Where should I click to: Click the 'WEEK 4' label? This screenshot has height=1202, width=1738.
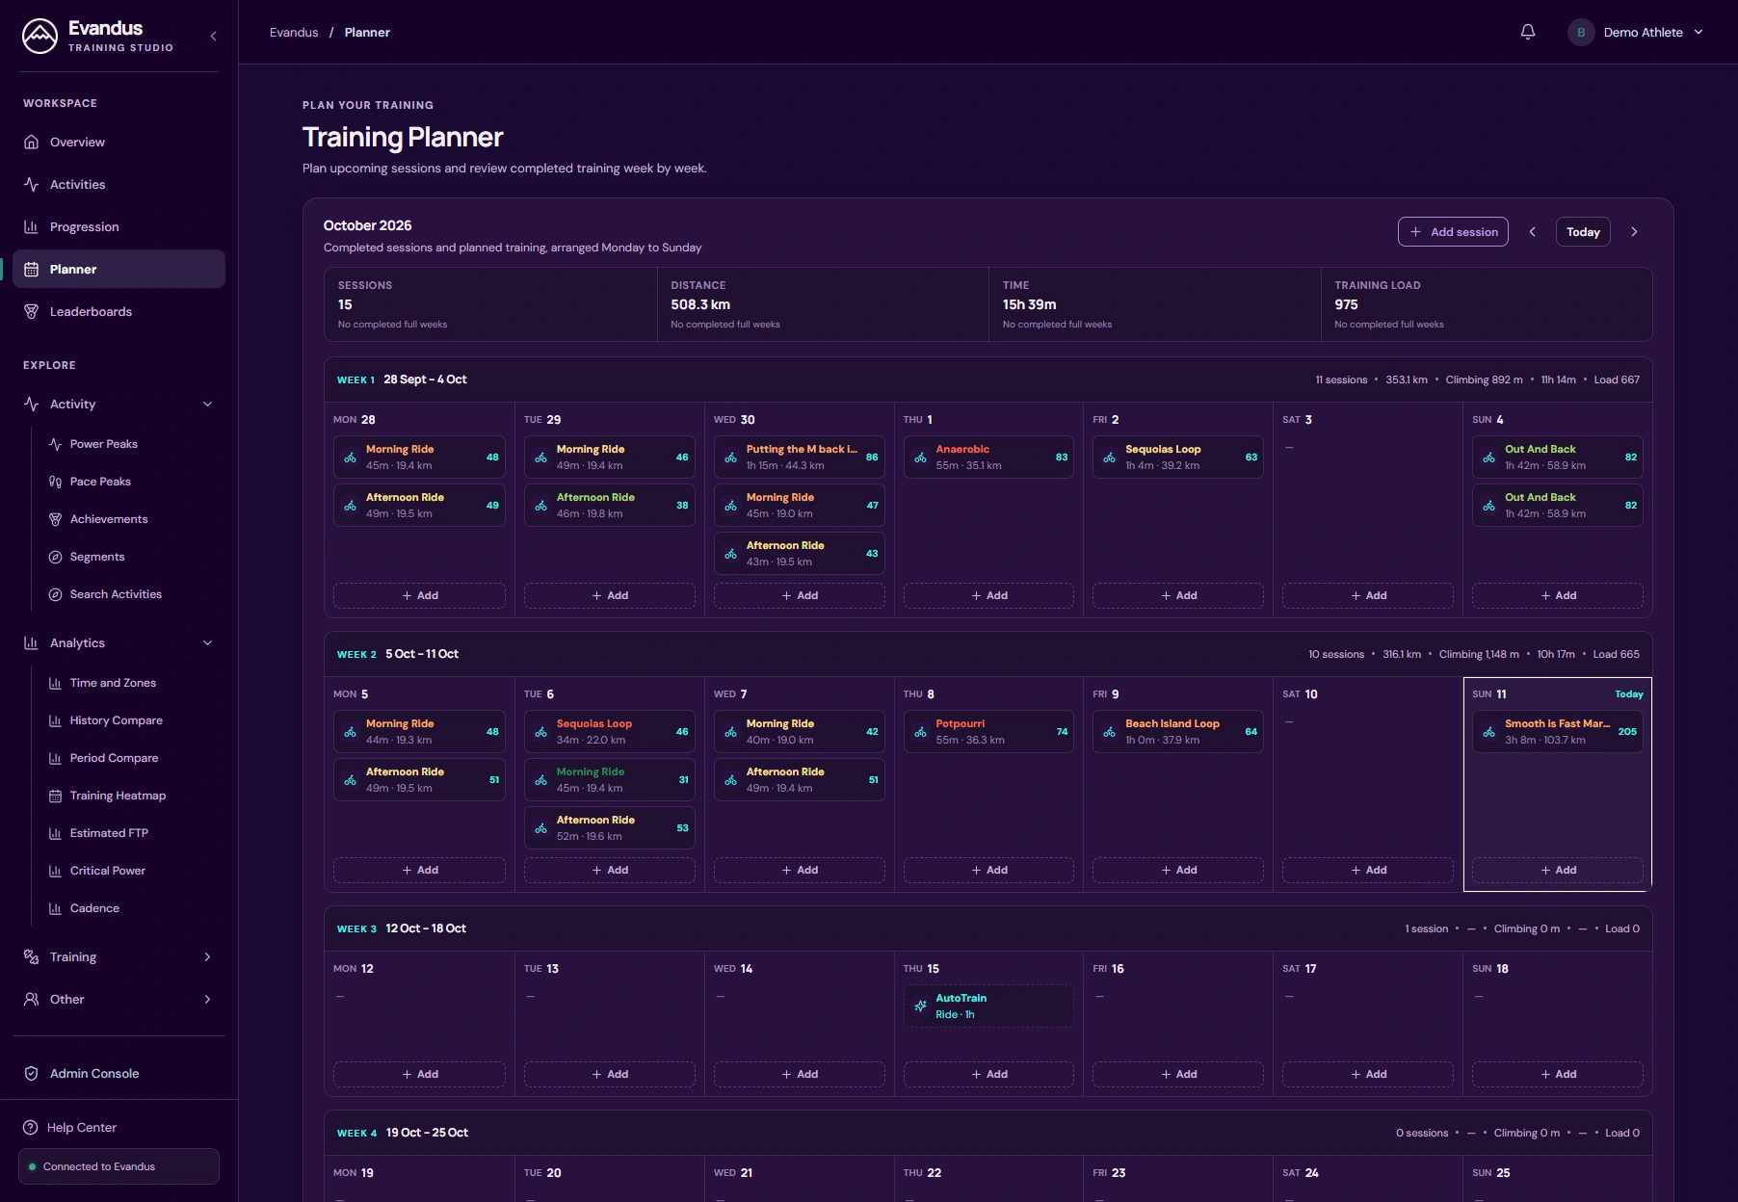(x=356, y=1134)
